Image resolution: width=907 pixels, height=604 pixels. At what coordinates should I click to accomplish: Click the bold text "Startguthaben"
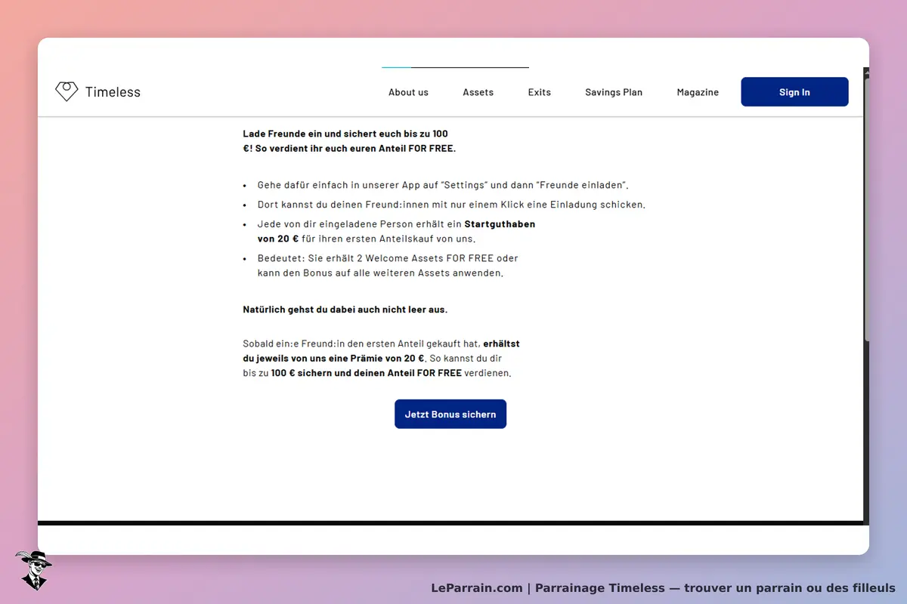[500, 224]
